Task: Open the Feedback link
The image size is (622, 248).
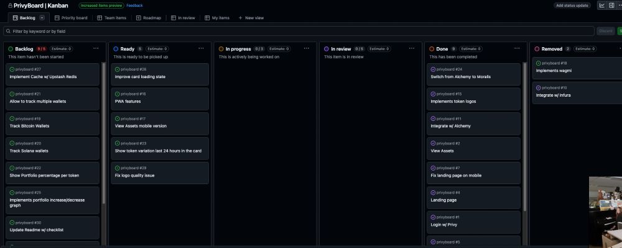Action: click(x=134, y=6)
